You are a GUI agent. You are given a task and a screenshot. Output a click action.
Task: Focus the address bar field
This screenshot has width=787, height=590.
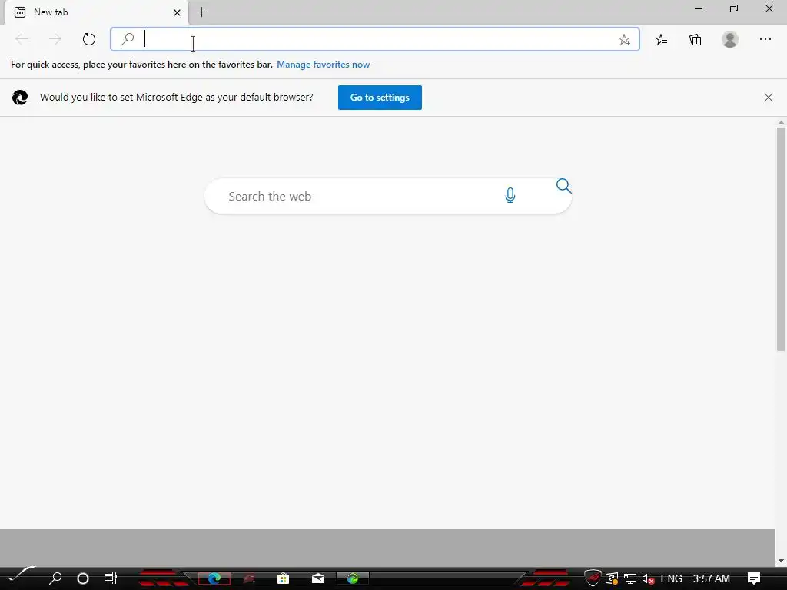(x=375, y=39)
